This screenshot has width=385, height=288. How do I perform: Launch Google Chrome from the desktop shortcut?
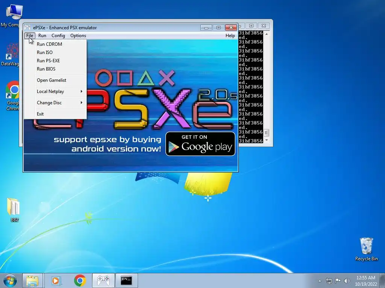12,96
